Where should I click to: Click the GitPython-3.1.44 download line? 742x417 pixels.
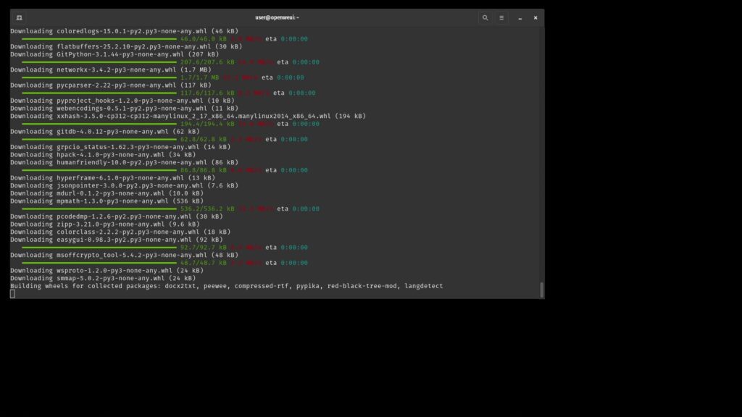[114, 54]
